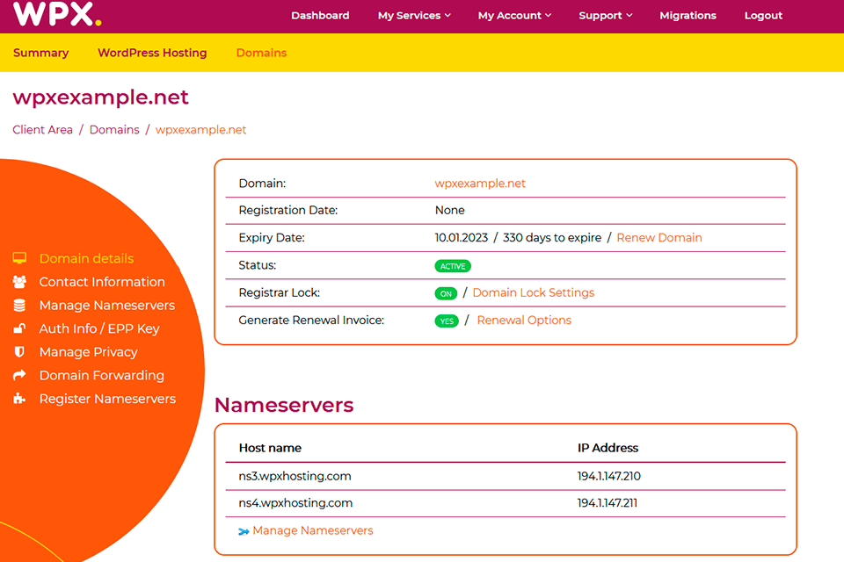Open Domains breadcrumb link
844x562 pixels.
point(114,130)
